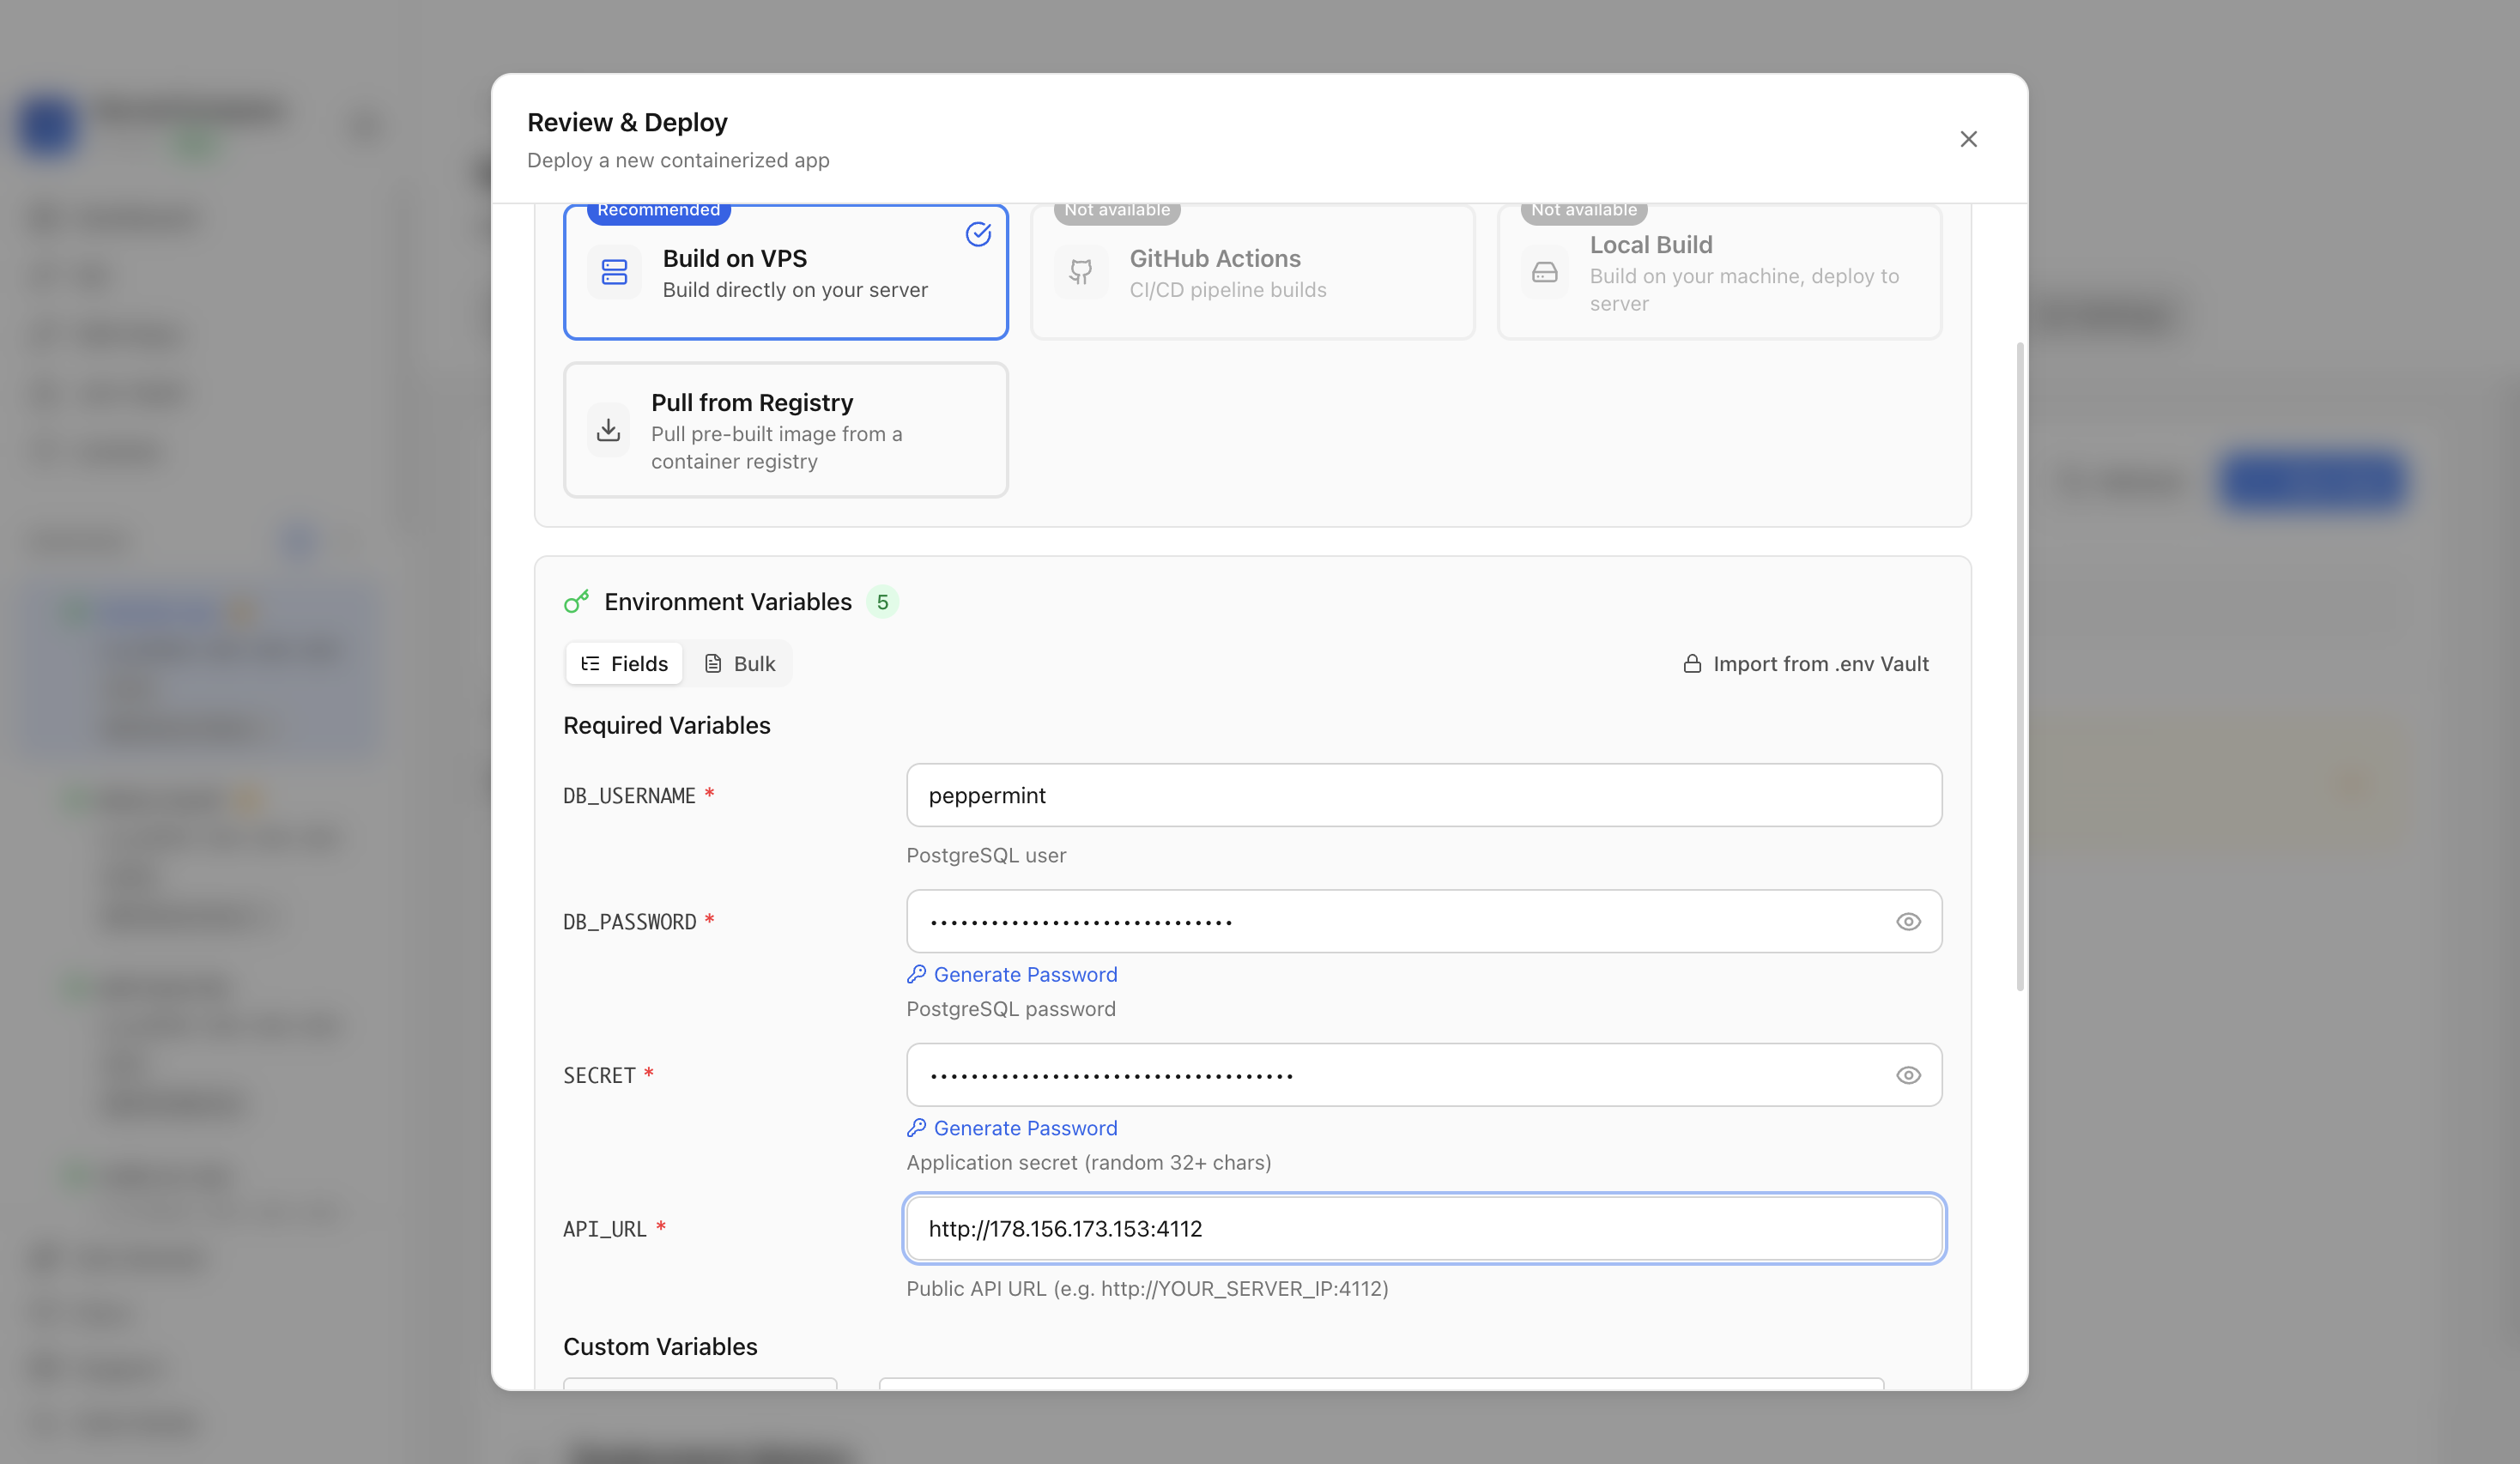
Task: Select Local Build option card
Action: pos(1719,273)
